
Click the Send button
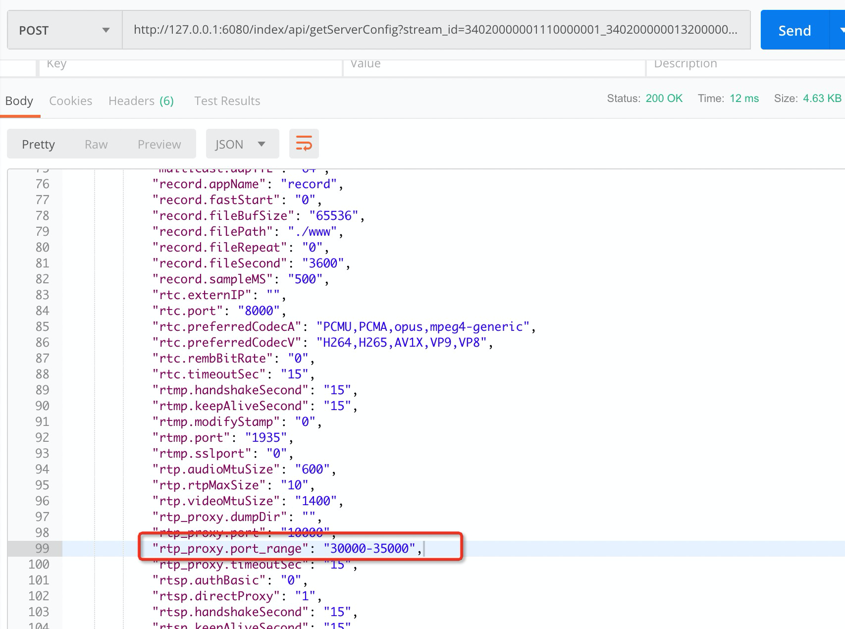[794, 30]
